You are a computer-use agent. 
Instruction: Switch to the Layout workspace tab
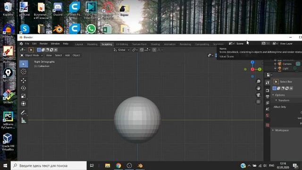pos(79,44)
